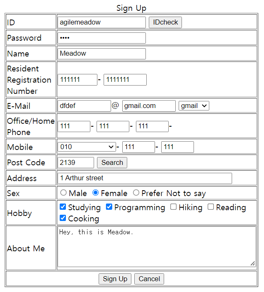The height and width of the screenshot is (292, 264).
Task: Click the Hiking hobby label
Action: pos(190,207)
